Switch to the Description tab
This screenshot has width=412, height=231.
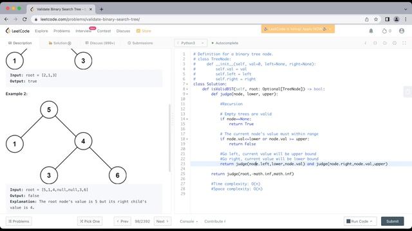[x=20, y=43]
